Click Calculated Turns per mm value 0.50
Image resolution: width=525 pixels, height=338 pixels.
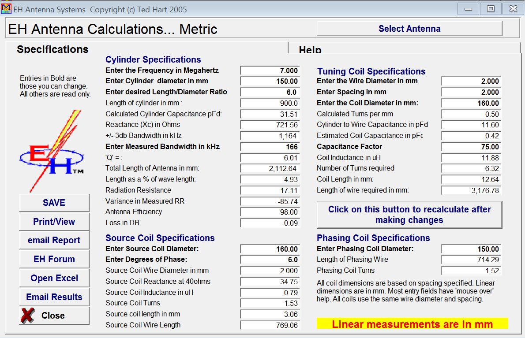click(471, 114)
